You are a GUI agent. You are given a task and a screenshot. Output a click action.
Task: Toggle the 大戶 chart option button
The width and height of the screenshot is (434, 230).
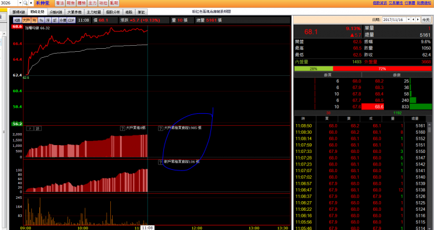[26, 20]
